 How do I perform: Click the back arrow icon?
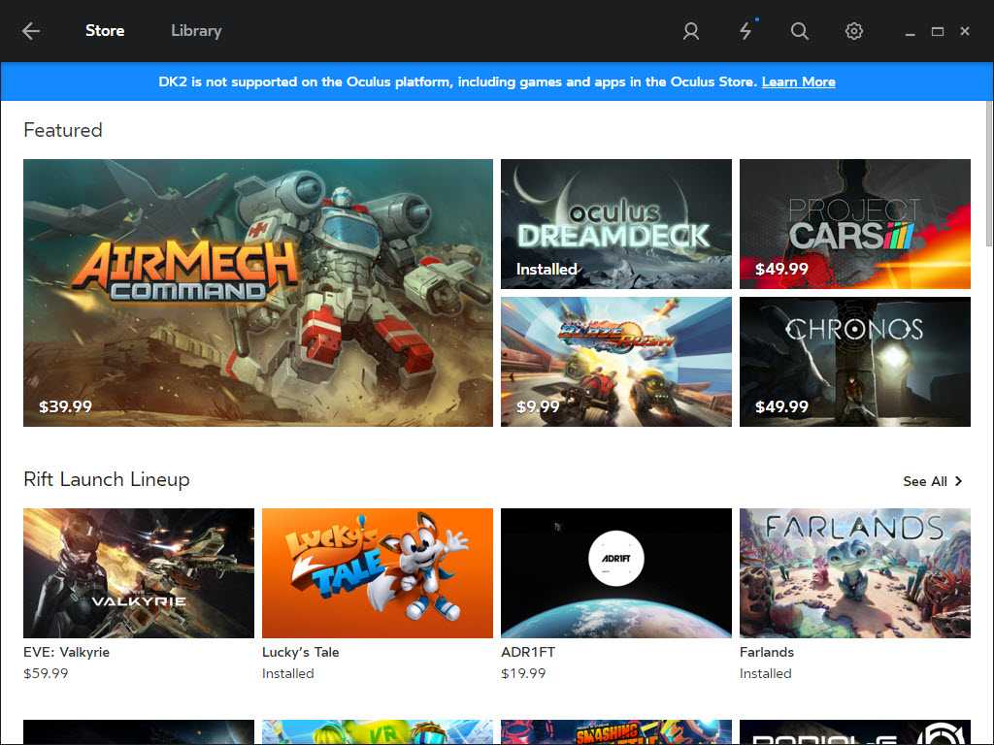coord(31,31)
